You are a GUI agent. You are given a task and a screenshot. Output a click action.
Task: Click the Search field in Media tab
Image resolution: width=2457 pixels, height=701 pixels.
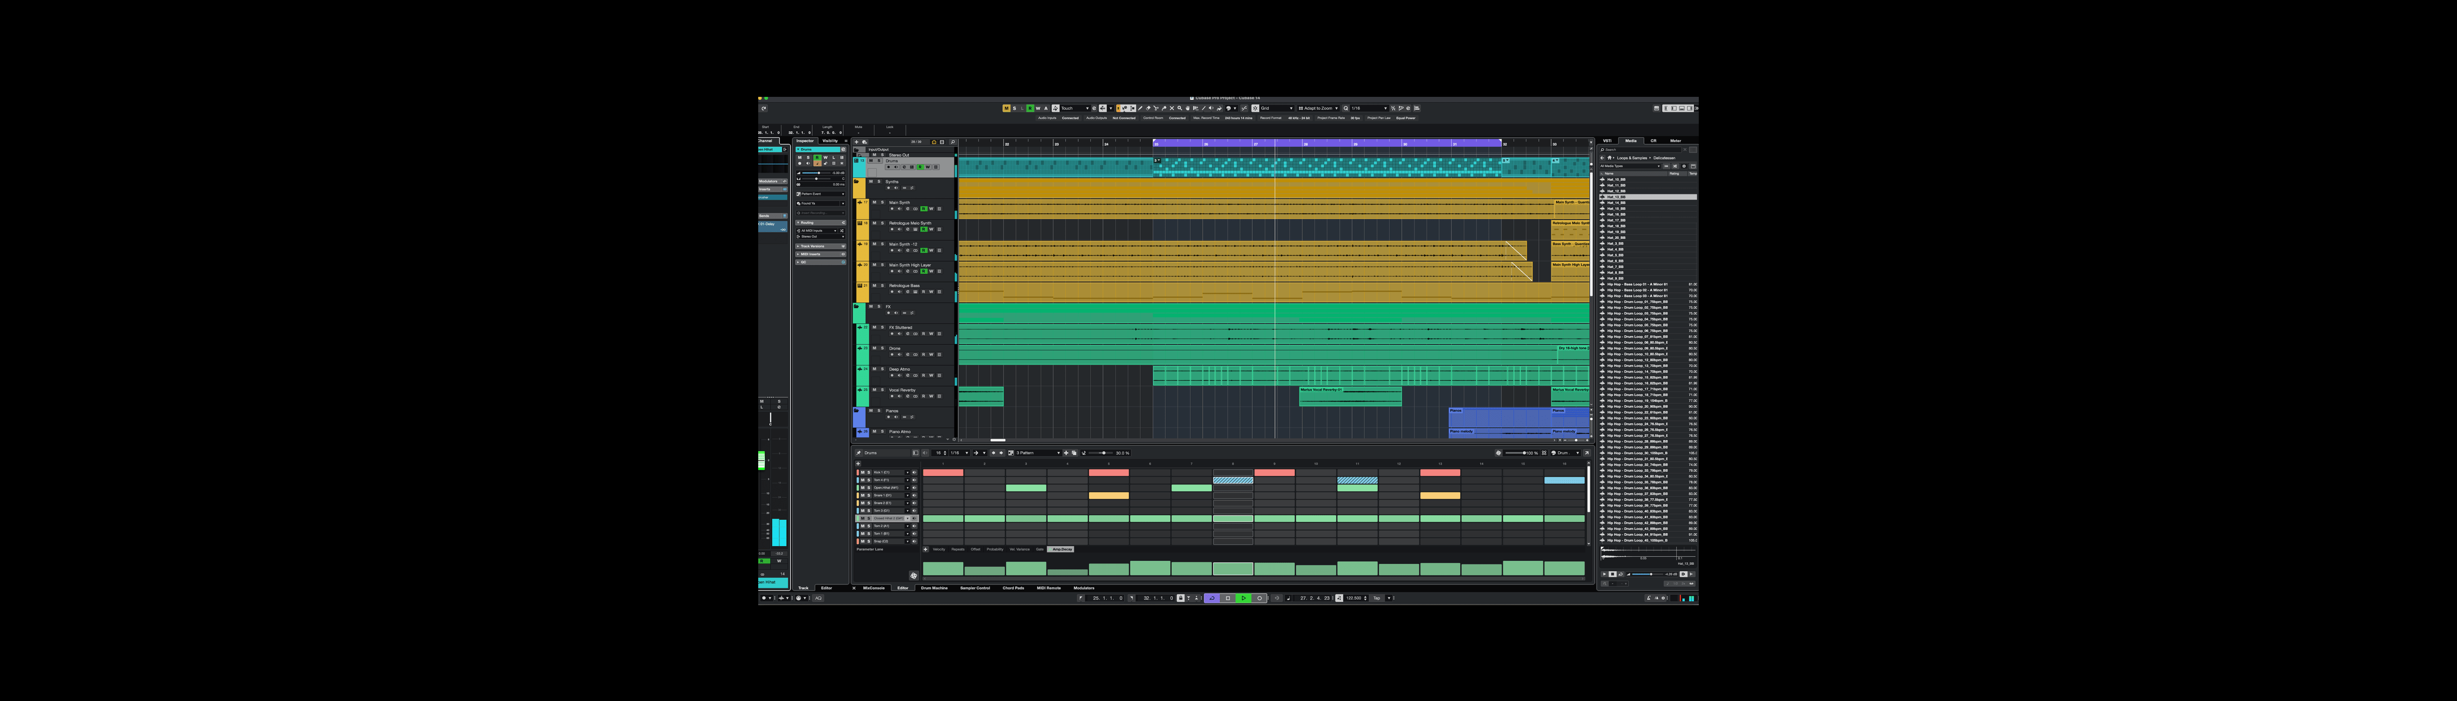pyautogui.click(x=1641, y=150)
